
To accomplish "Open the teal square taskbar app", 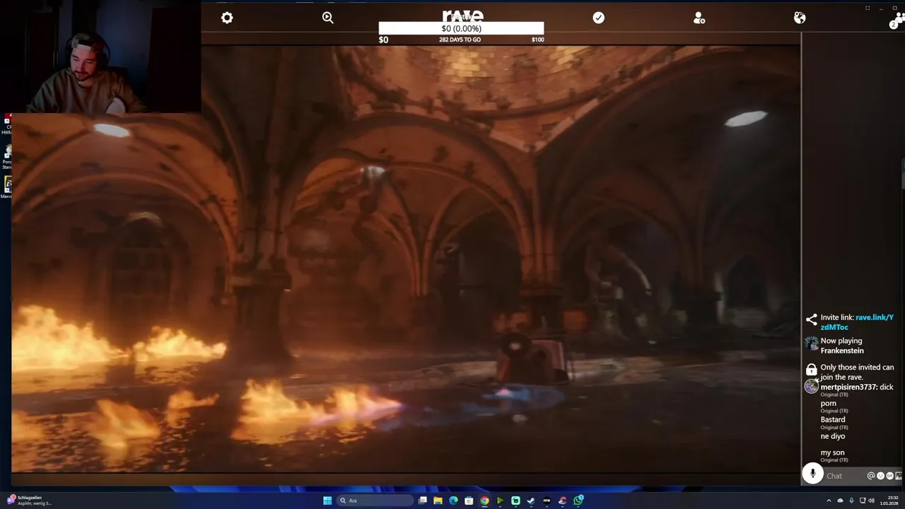I will click(x=515, y=501).
